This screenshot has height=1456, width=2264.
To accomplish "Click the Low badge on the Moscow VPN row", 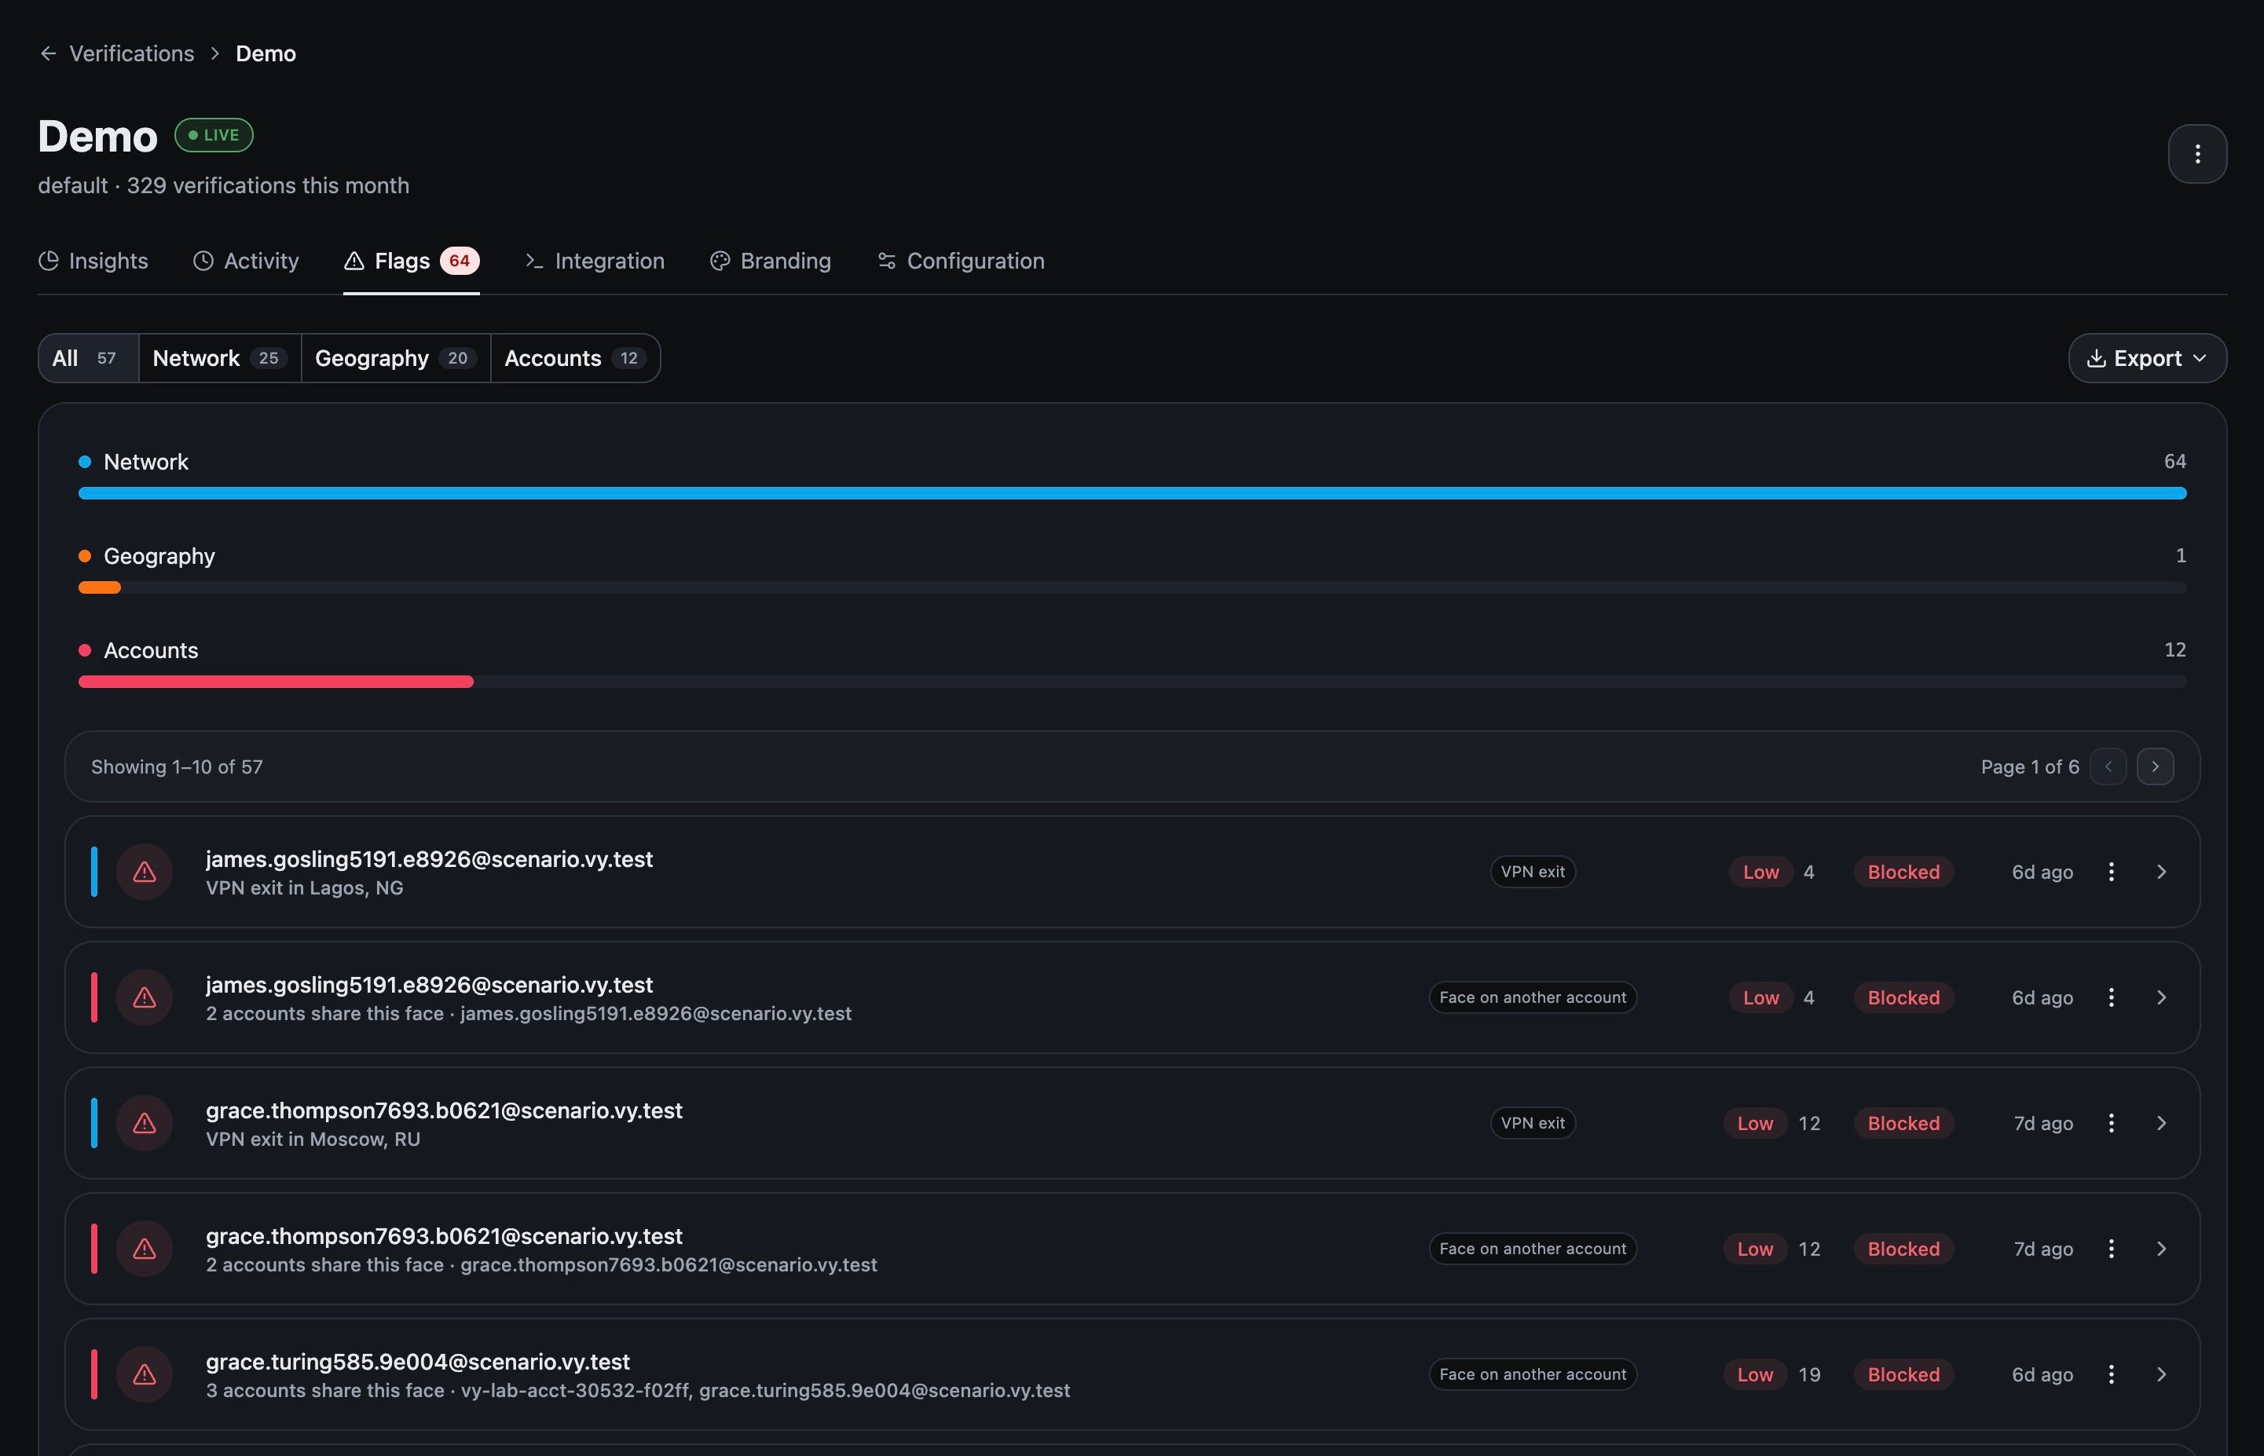I will [1754, 1123].
